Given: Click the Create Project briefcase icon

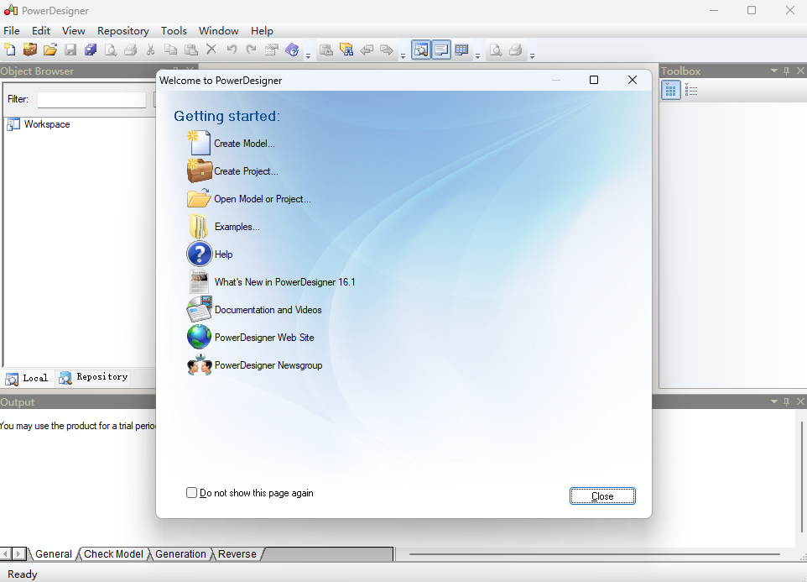Looking at the screenshot, I should click(199, 170).
